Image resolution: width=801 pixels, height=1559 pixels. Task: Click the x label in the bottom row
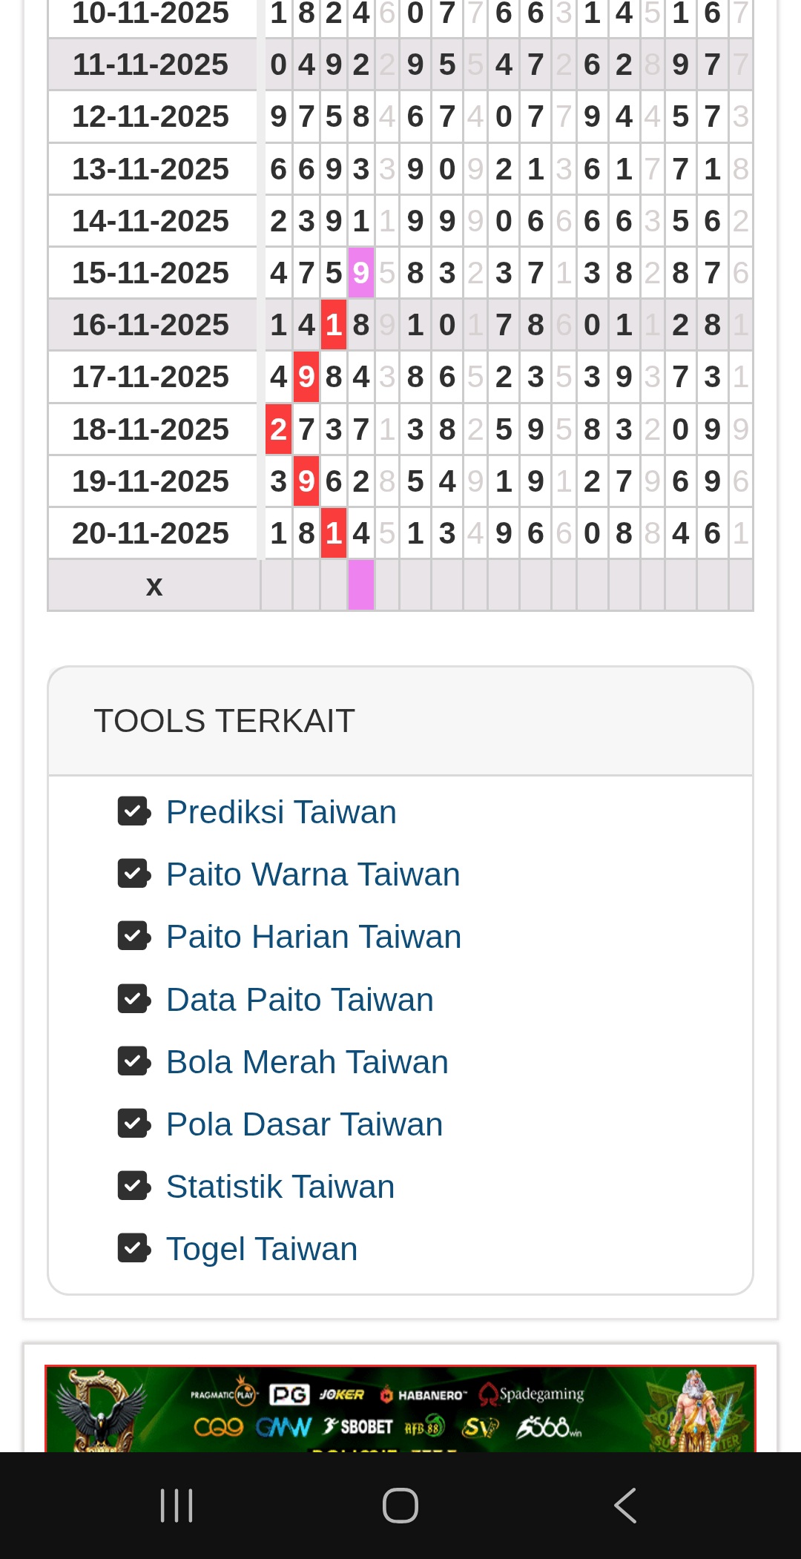(x=154, y=586)
